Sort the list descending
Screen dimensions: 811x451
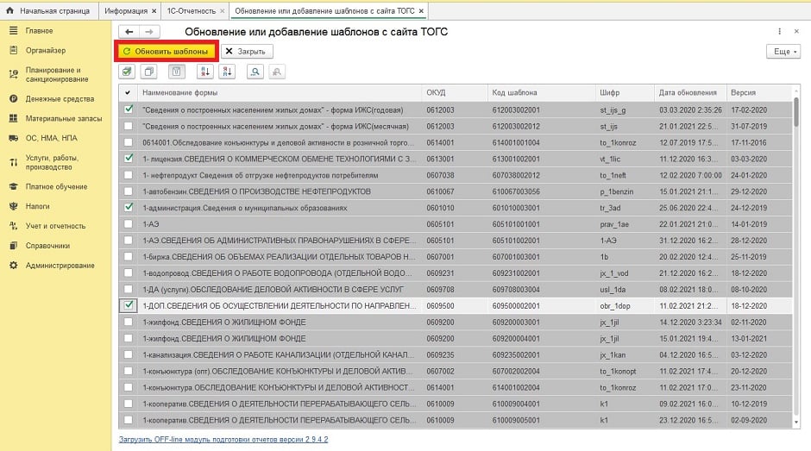227,72
